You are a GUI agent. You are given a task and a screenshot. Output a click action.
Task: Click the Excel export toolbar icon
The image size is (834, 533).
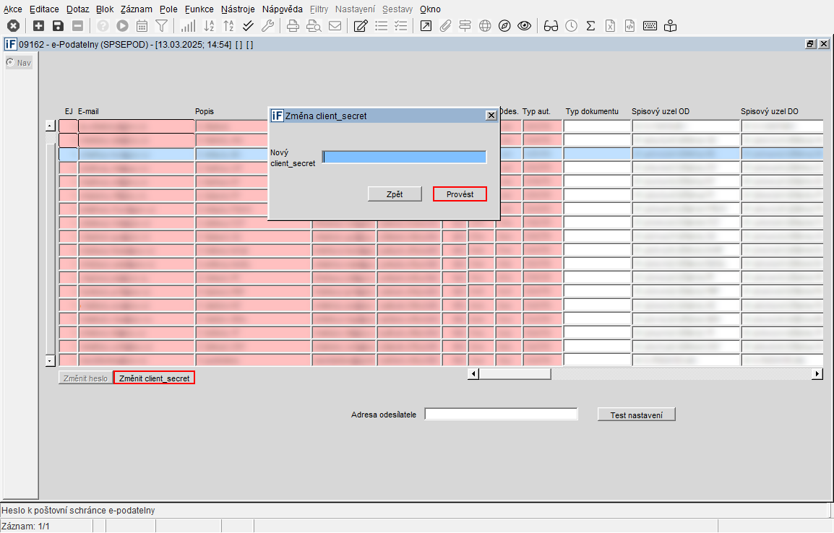[x=610, y=25]
